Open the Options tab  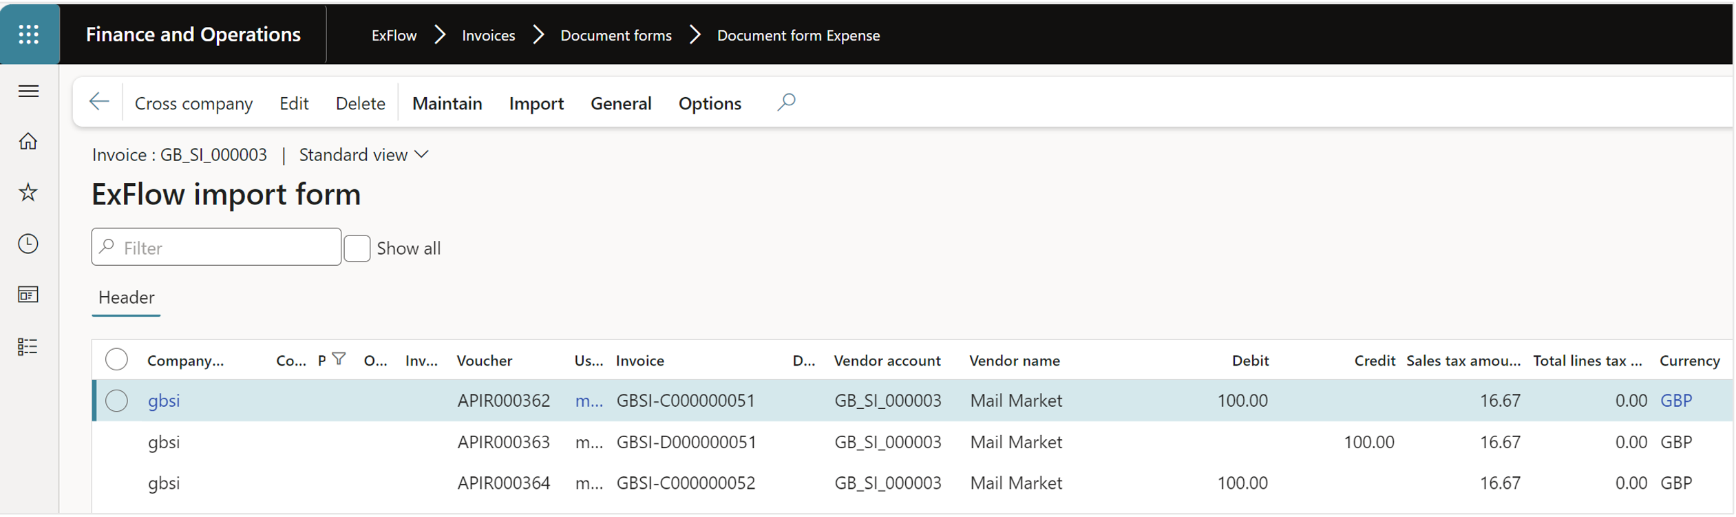pos(710,103)
